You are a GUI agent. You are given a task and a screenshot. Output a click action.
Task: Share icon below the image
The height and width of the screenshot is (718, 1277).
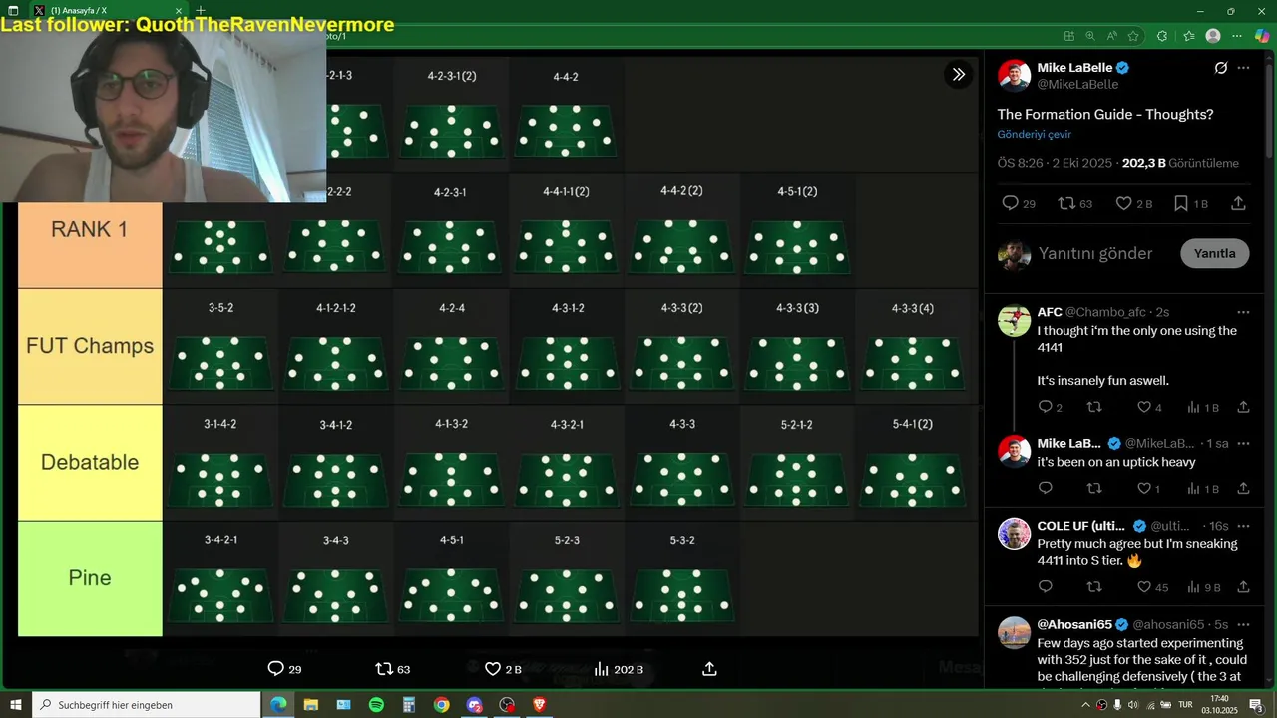709,669
